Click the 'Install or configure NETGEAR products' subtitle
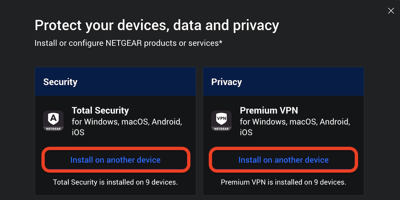 click(128, 43)
